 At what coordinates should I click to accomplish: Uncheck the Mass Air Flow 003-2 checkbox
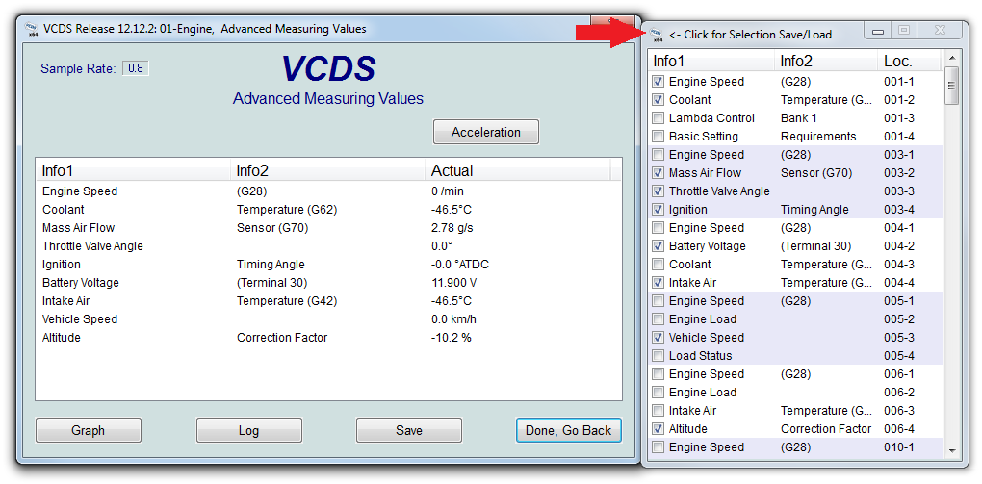coord(659,173)
